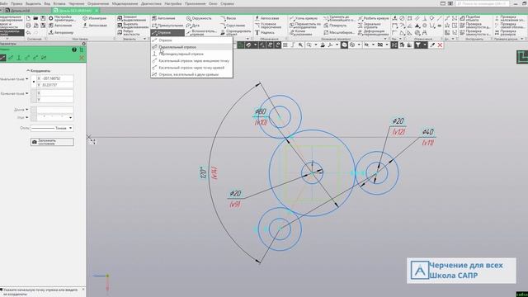528x297 pixels.
Task: Click Ребро жесткости tool
Action: point(129,33)
